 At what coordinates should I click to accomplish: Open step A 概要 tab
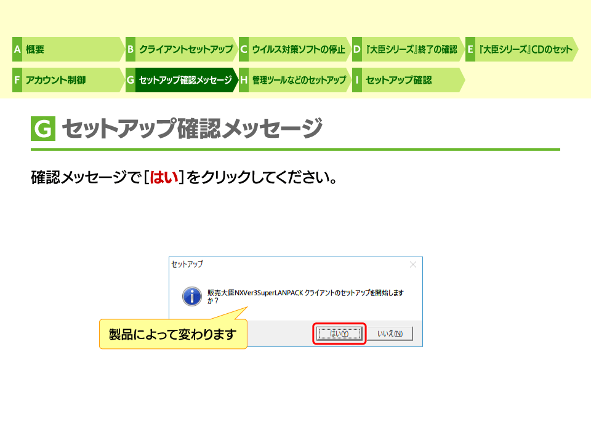click(68, 49)
